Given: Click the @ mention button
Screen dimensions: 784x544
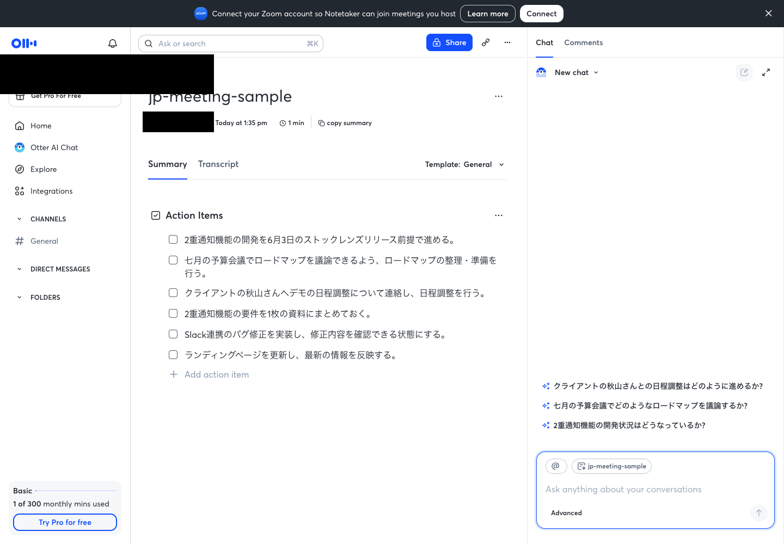Looking at the screenshot, I should click(x=556, y=466).
